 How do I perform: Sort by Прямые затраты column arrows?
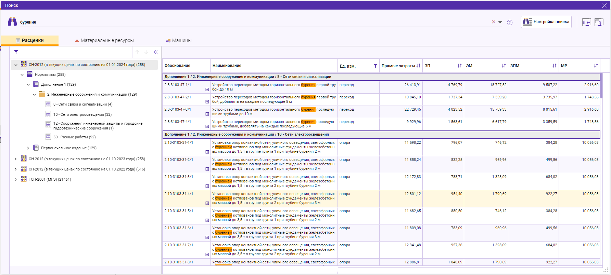(418, 66)
